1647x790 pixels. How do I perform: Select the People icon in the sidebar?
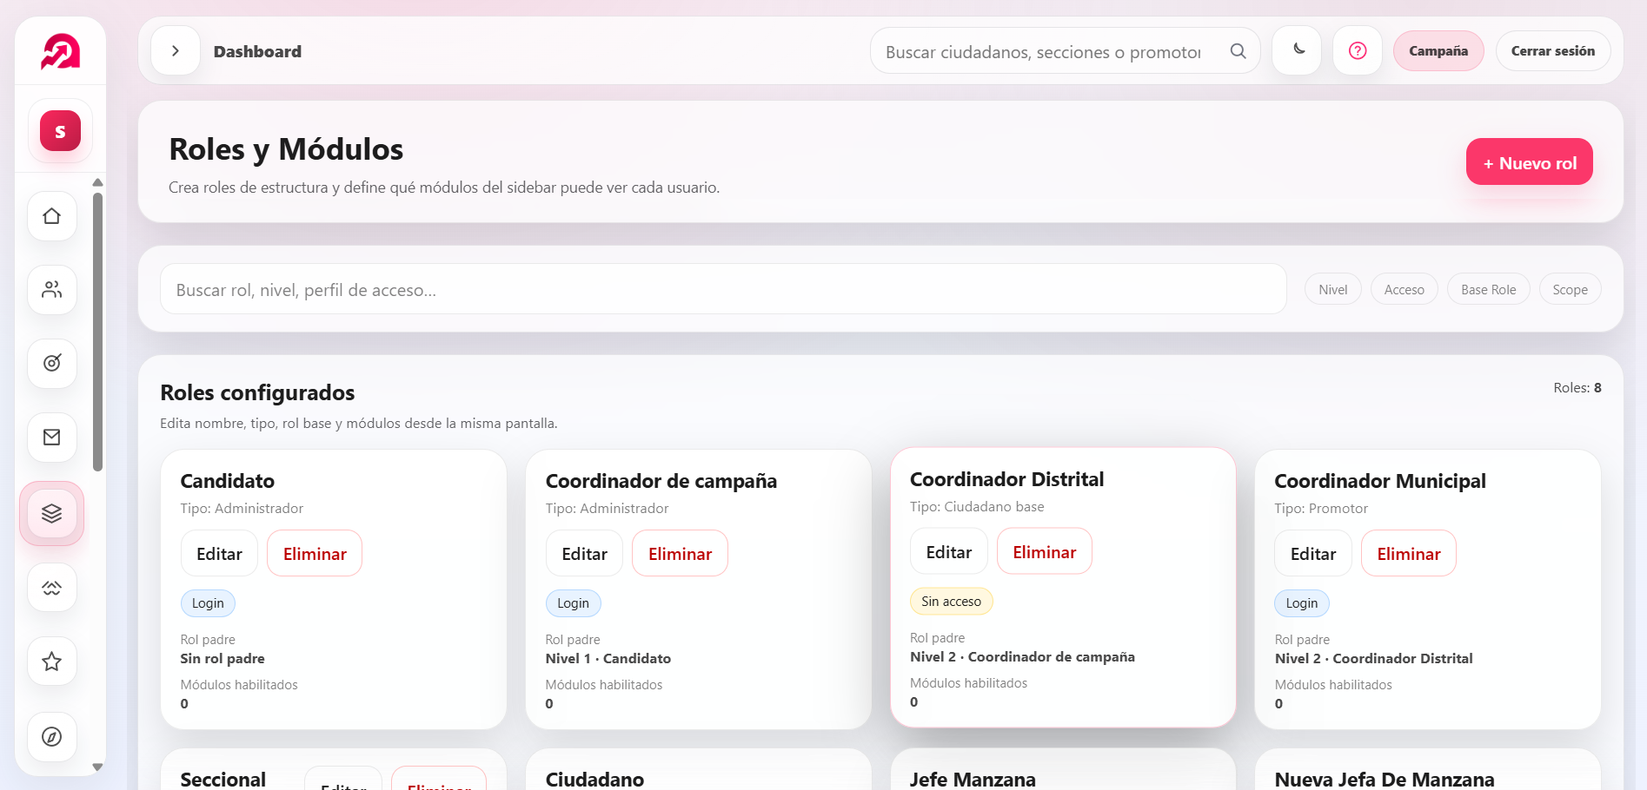51,289
